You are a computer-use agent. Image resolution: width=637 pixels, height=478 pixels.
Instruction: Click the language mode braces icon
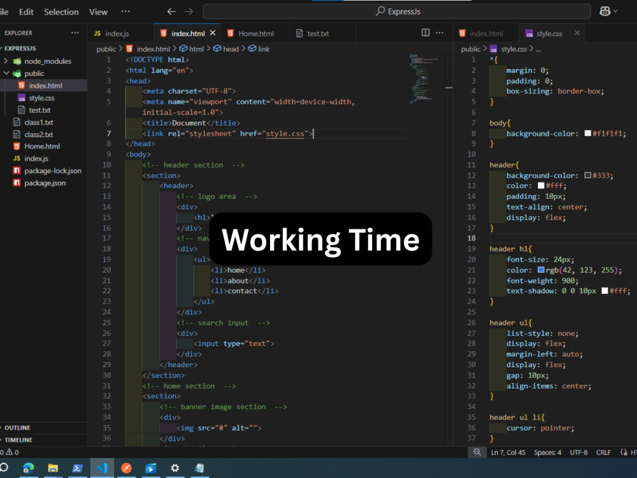(624, 453)
